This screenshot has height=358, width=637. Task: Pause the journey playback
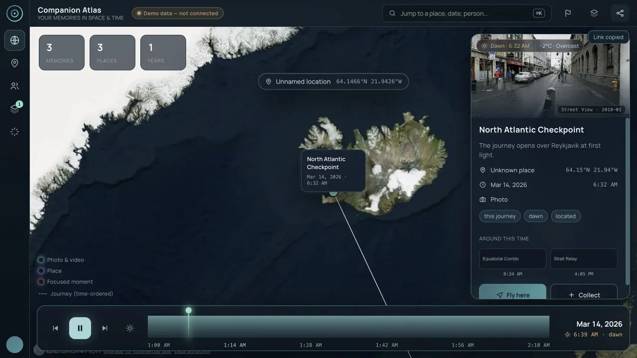[x=80, y=328]
